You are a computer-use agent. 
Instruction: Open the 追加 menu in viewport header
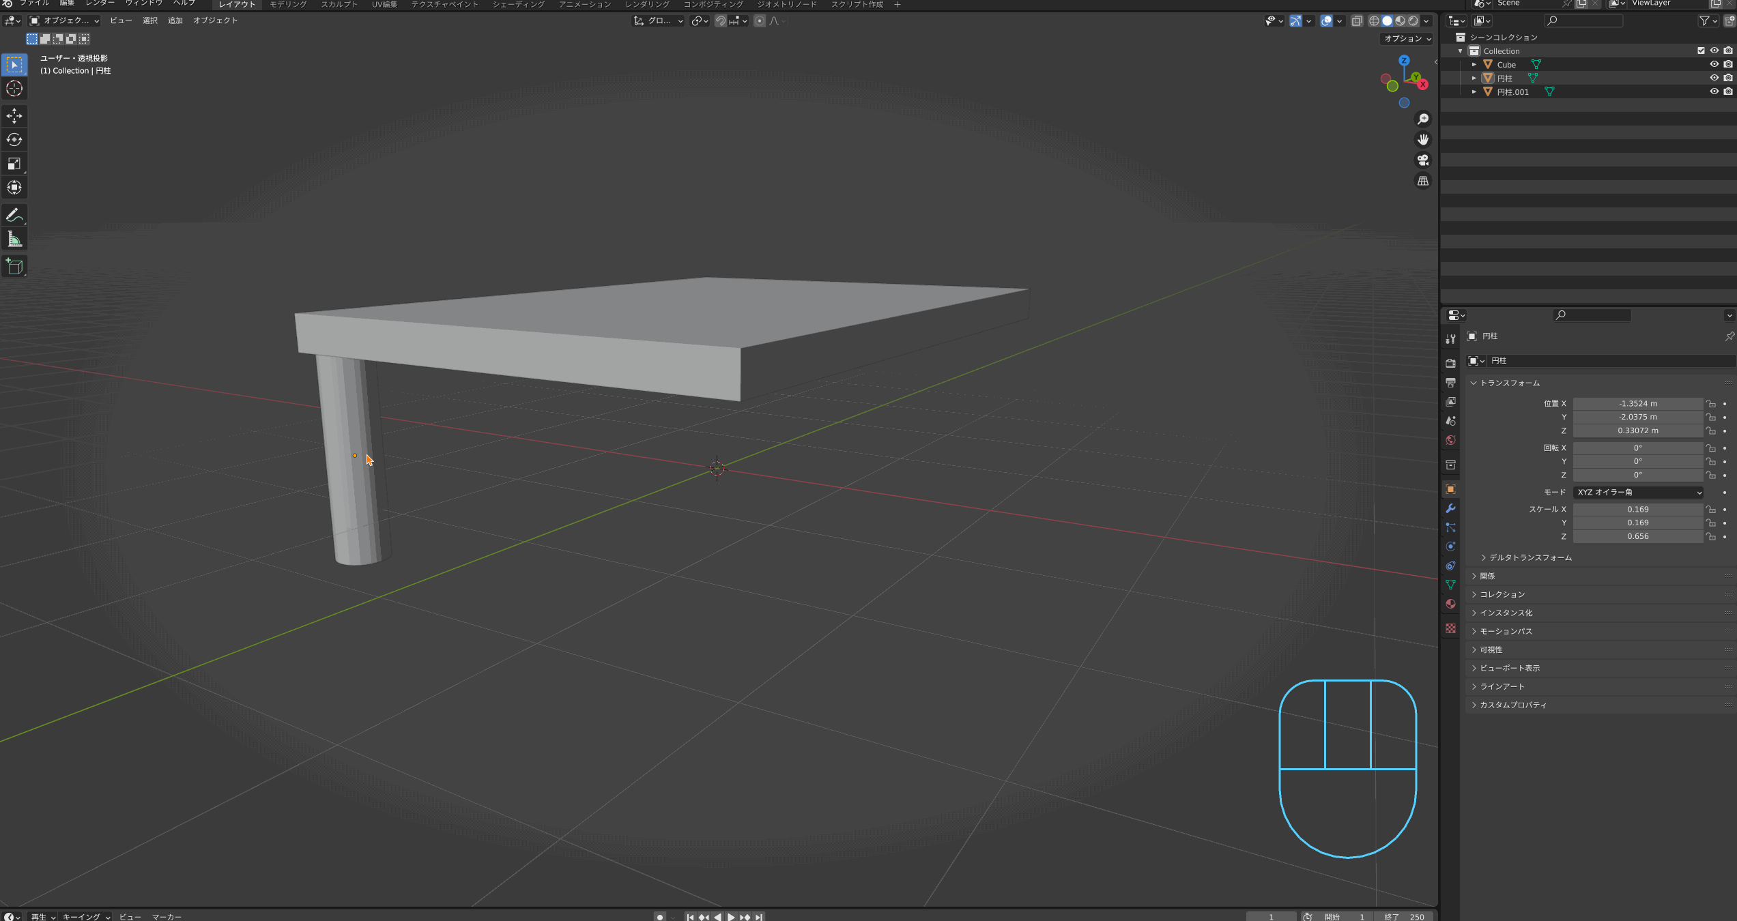(x=175, y=20)
